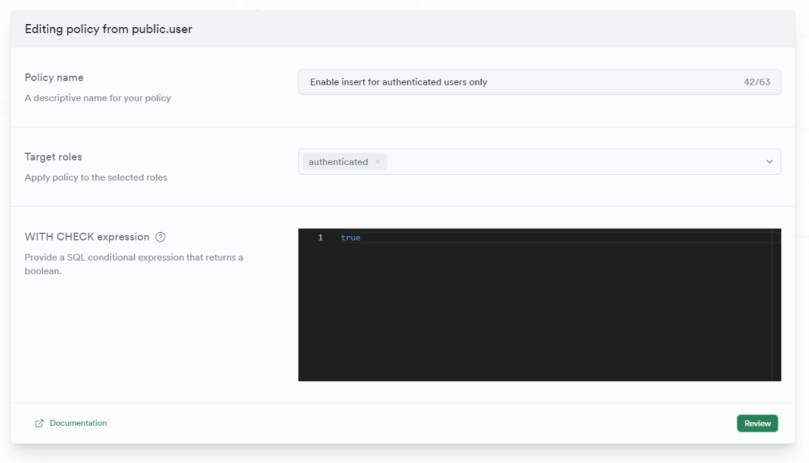Remove the authenticated role with its x icon
The image size is (809, 463).
click(378, 162)
